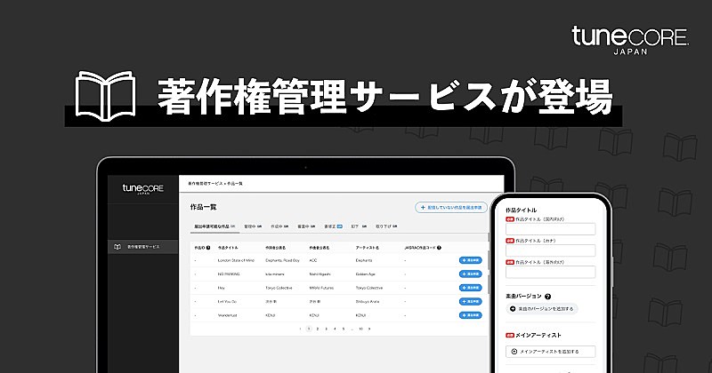Go to page 2 in pagination
Image resolution: width=712 pixels, height=373 pixels.
click(318, 329)
